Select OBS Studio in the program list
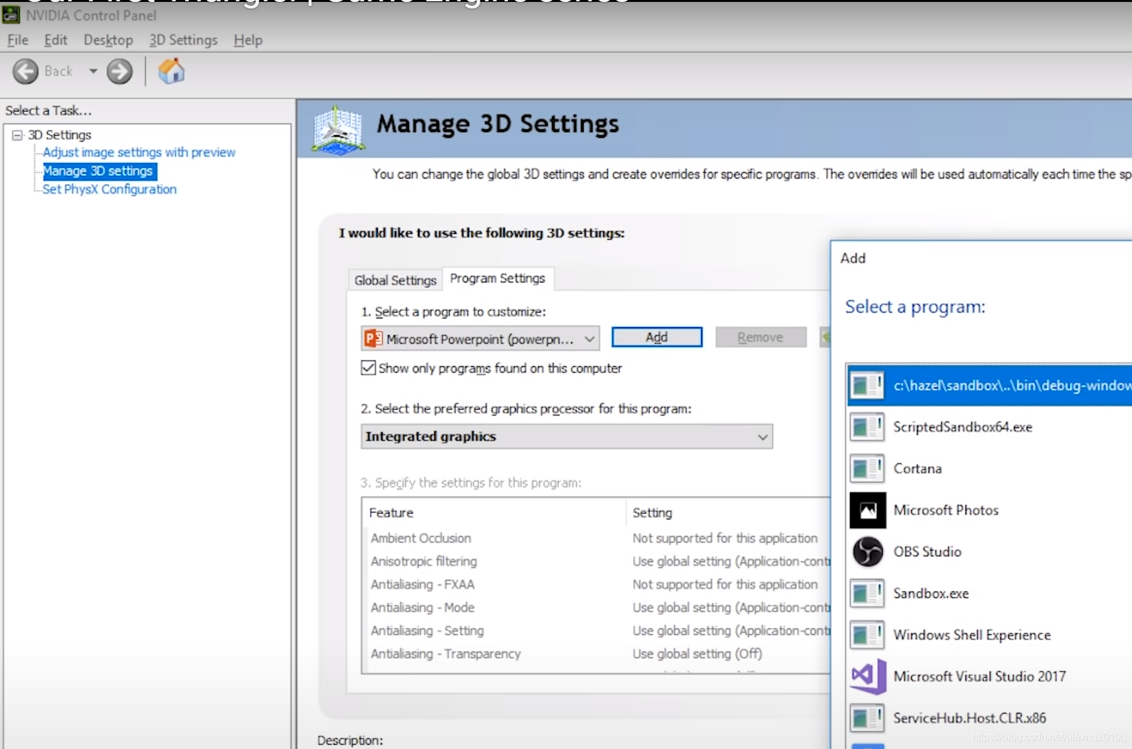This screenshot has height=749, width=1132. click(x=990, y=552)
